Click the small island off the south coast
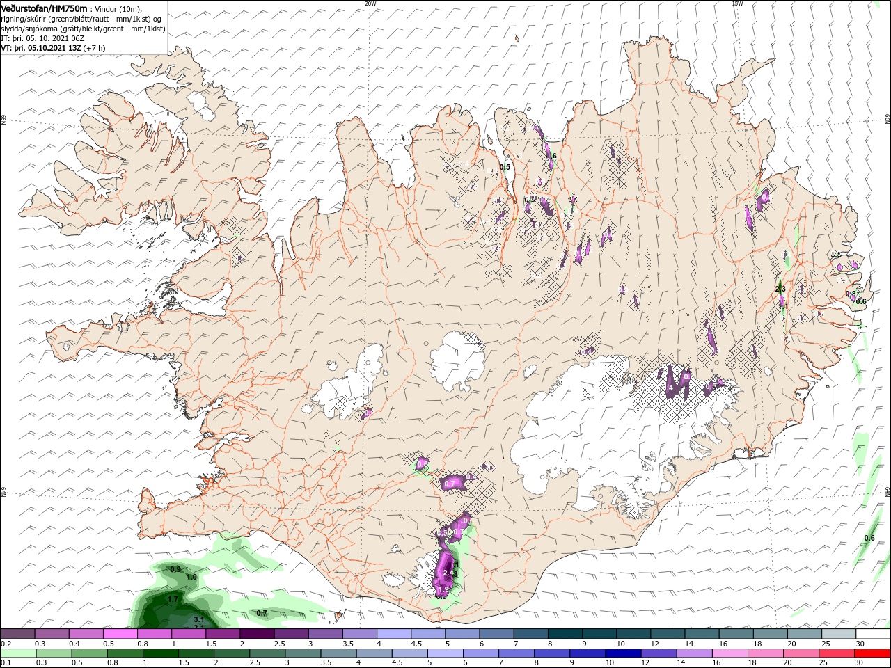The width and height of the screenshot is (891, 668). 340,616
